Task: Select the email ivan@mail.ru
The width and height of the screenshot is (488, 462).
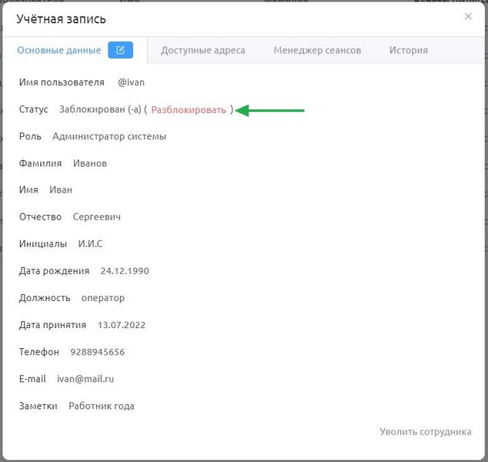Action: [x=85, y=379]
